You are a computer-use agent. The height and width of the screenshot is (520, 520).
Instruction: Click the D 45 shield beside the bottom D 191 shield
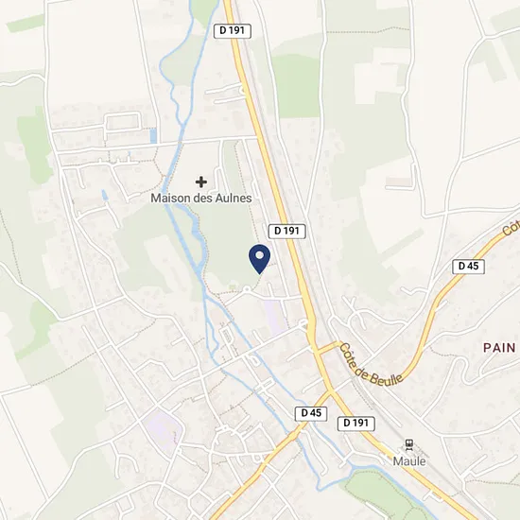[311, 413]
